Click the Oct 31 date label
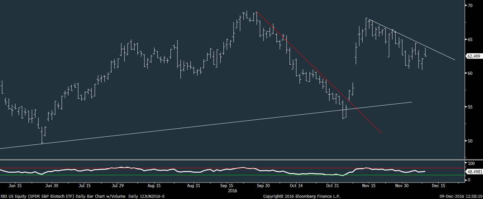 333,186
